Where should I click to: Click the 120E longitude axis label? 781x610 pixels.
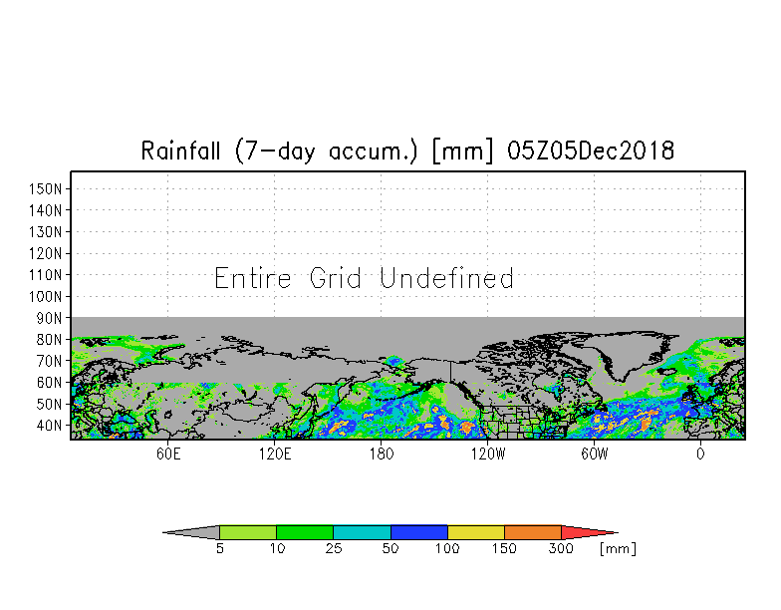pos(275,455)
